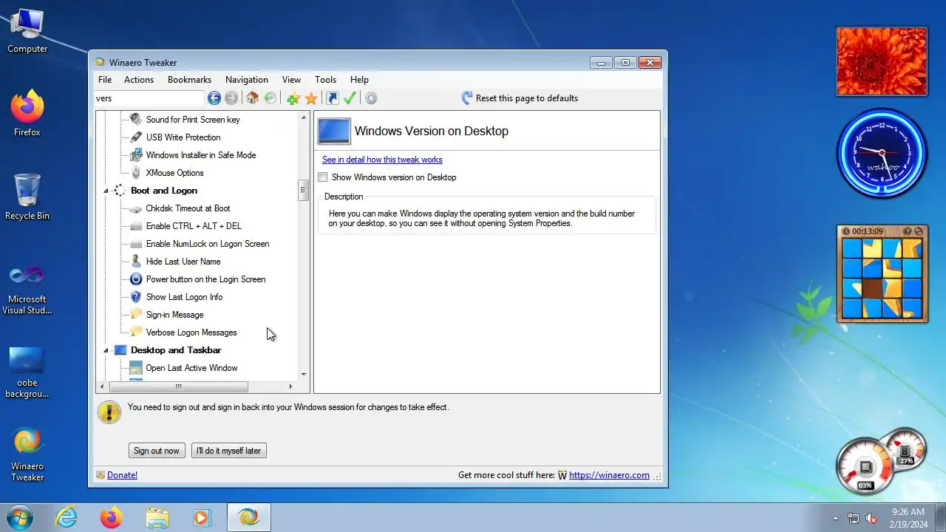This screenshot has width=946, height=532.
Task: Click the tree horizontal scroll right arrow
Action: coord(290,386)
